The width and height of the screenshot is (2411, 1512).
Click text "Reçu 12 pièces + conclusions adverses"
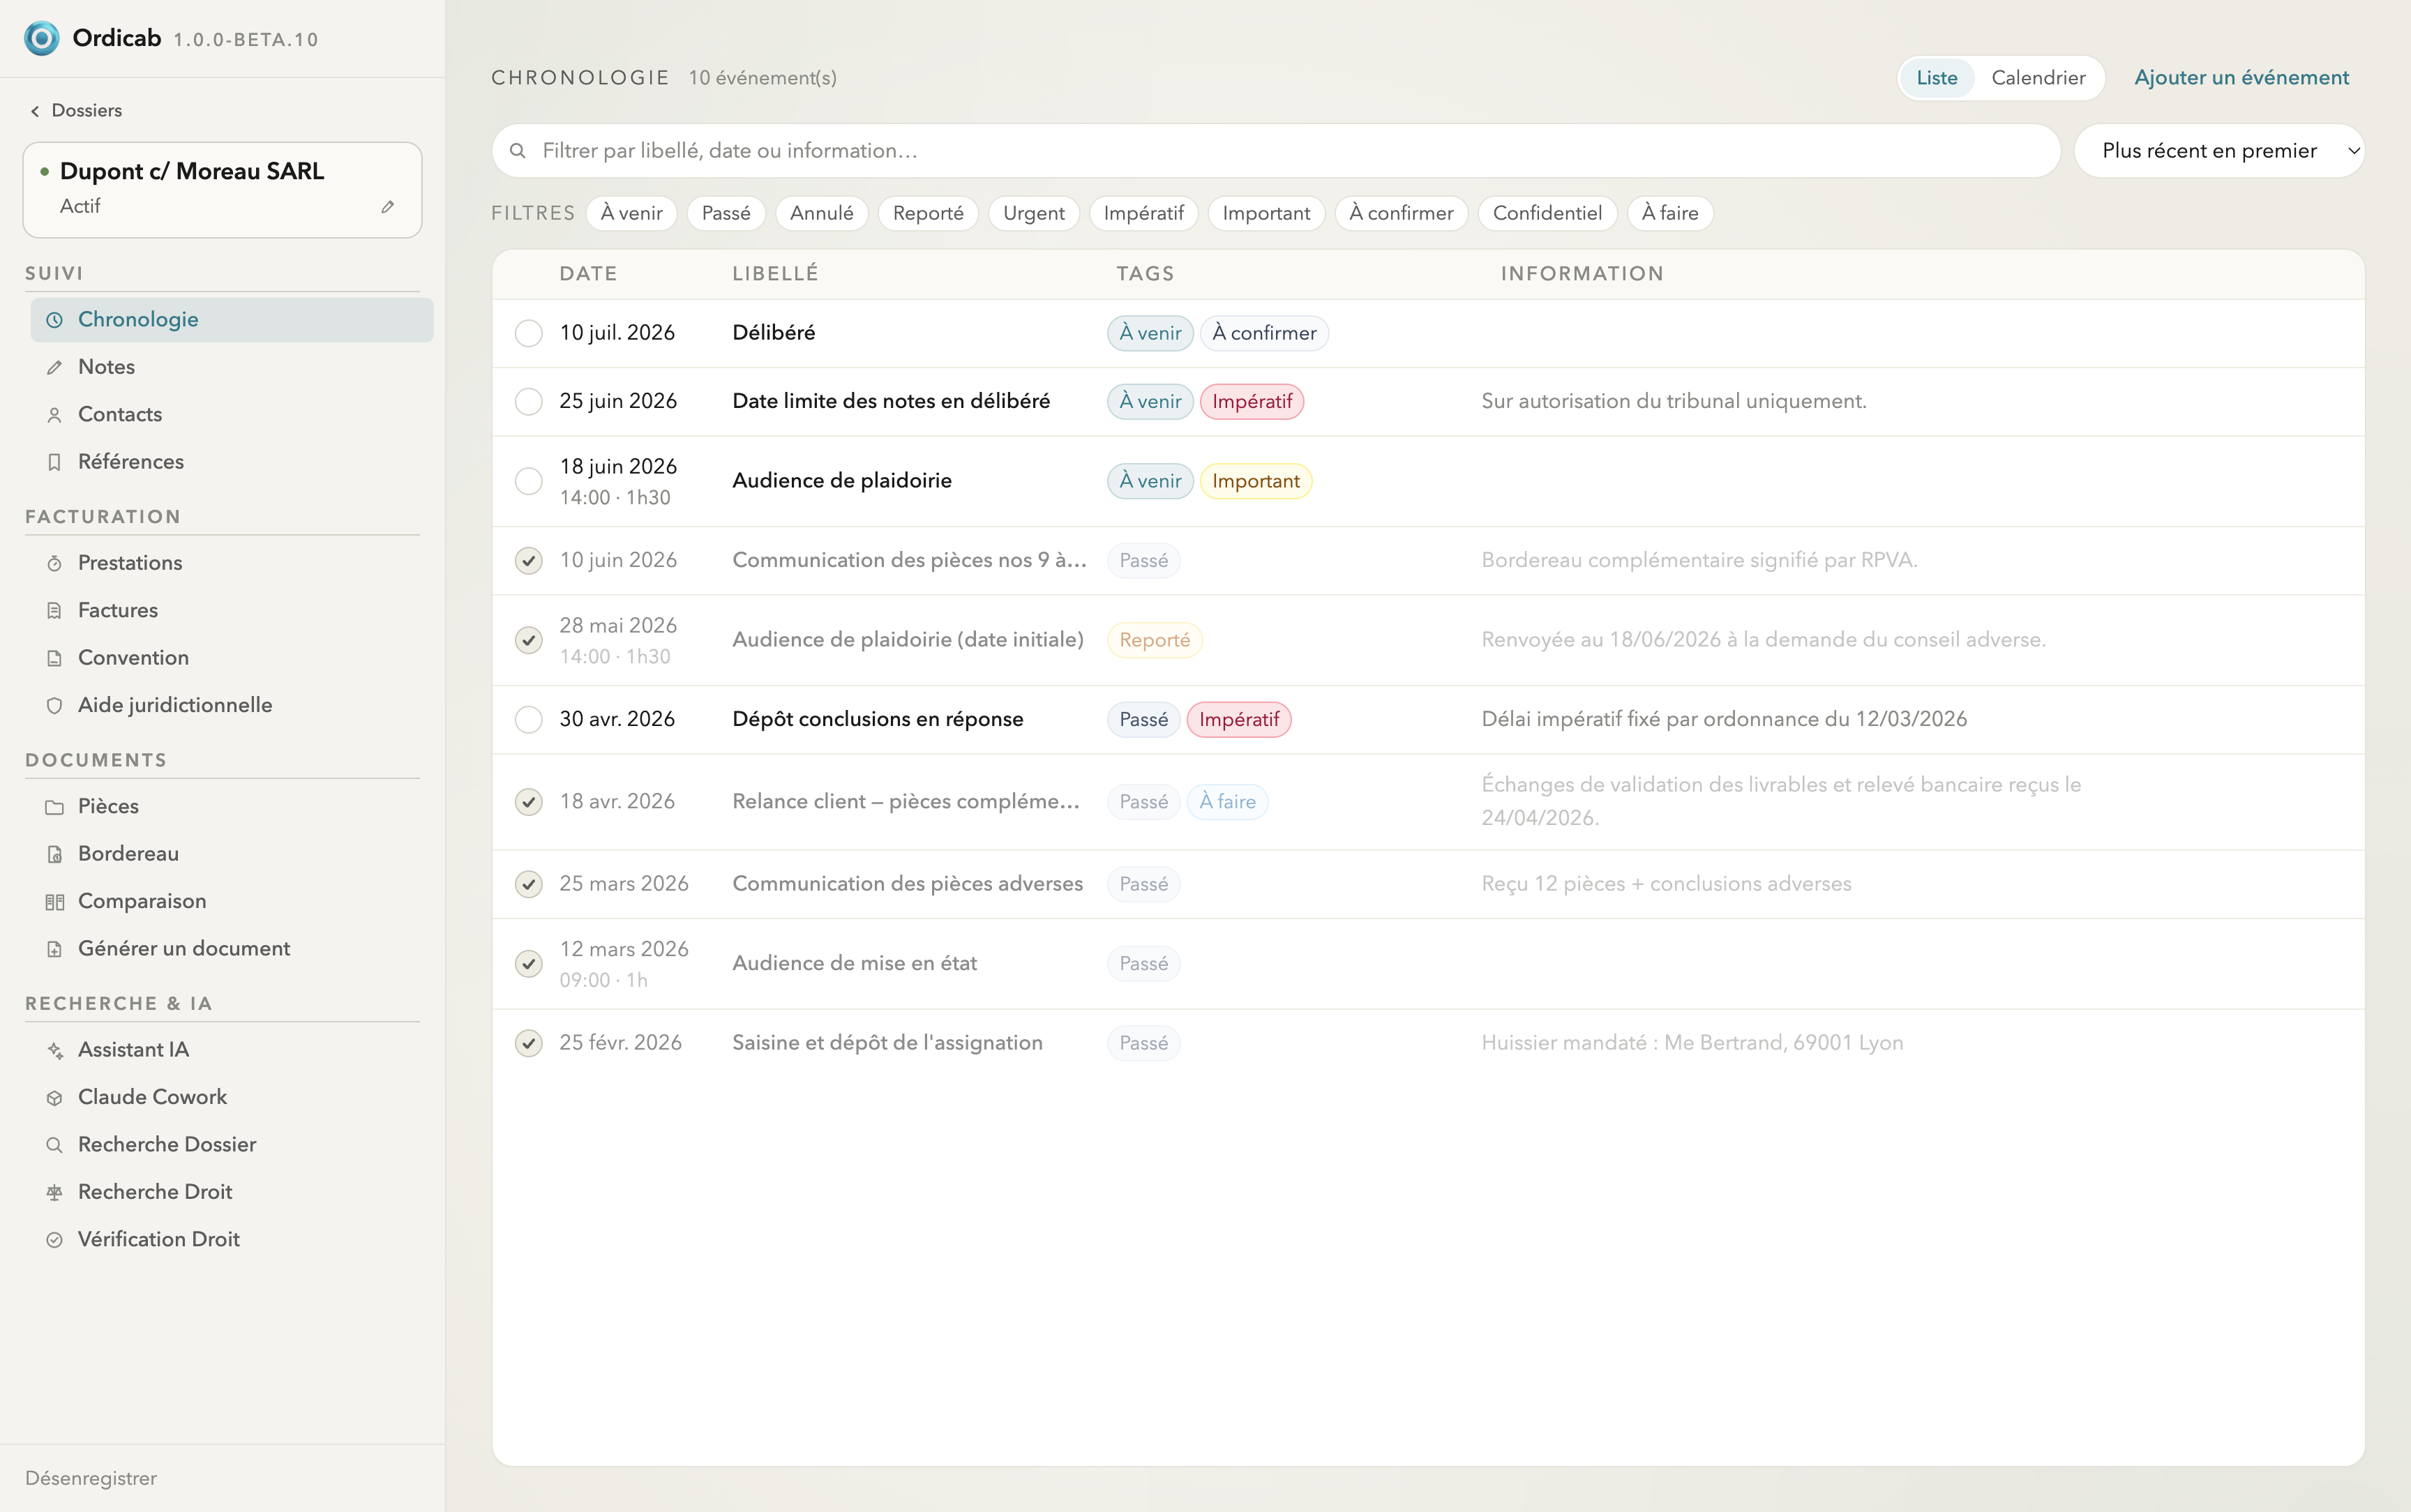coord(1666,884)
